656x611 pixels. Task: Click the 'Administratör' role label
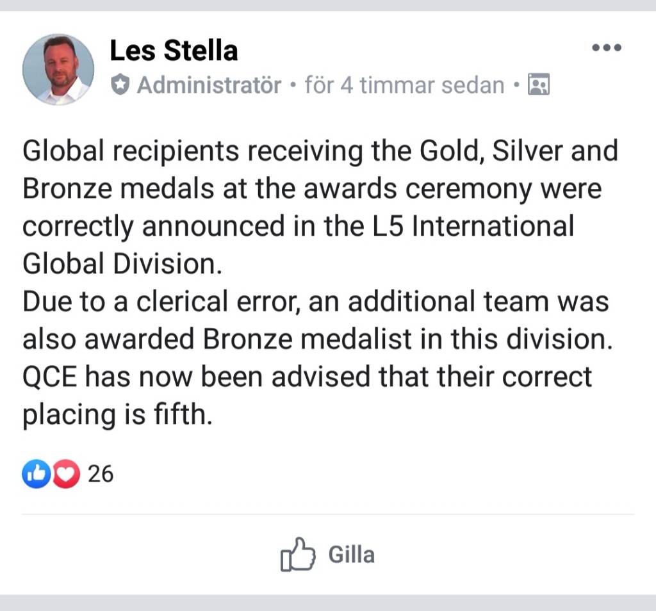(x=209, y=85)
